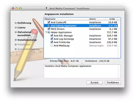This screenshot has height=102, width=135.
Task: Click the blue Installationstyp bullet icon
Action: (16, 40)
